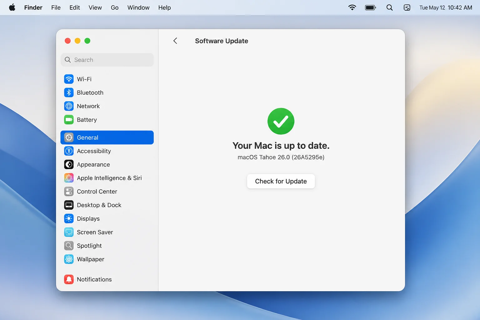Open the File menu

(56, 7)
